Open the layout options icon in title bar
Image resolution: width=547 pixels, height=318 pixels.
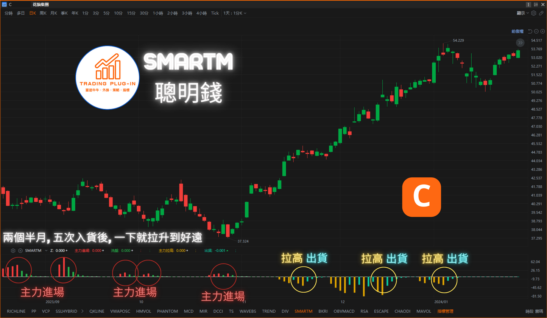click(x=536, y=5)
